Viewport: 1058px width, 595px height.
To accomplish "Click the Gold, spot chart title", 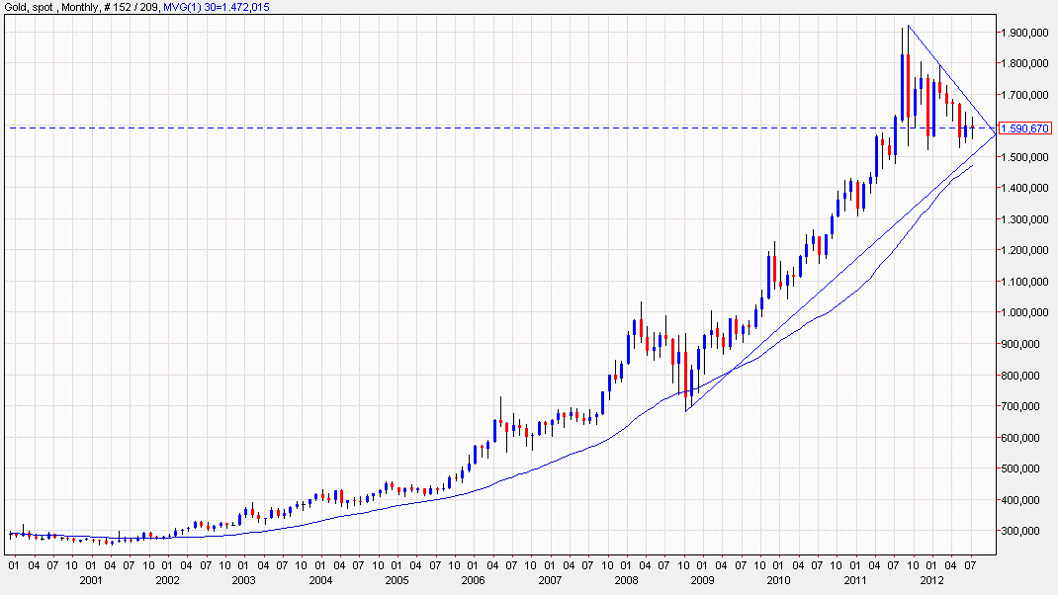I will [31, 7].
